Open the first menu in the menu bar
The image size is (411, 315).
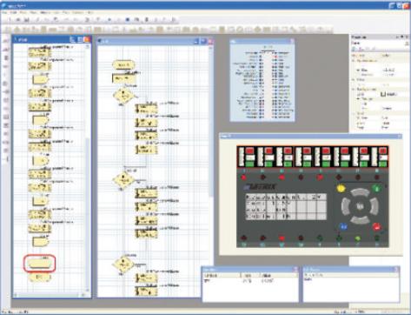(3, 13)
